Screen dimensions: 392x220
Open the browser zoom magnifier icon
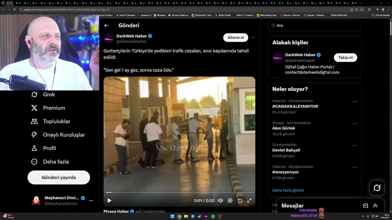[x=357, y=9]
